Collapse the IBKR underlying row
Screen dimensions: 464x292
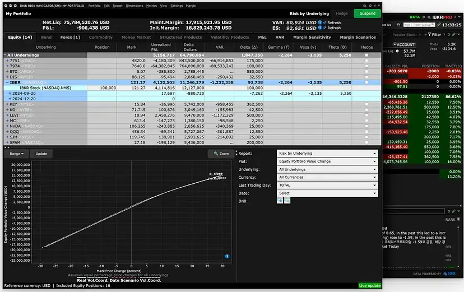pos(7,82)
